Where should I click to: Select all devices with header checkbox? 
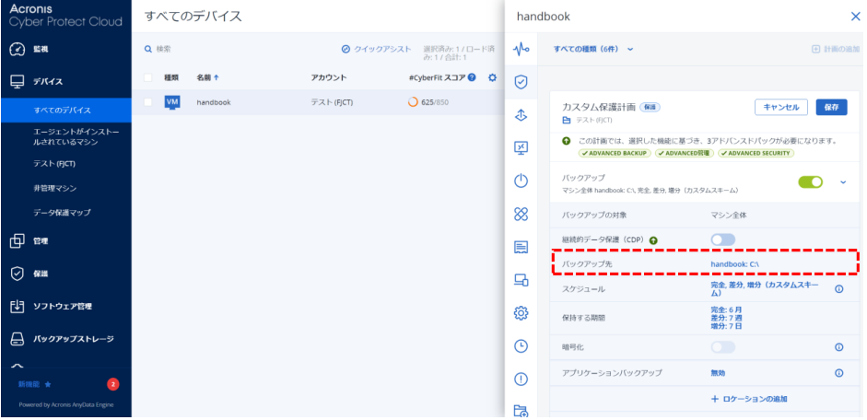[x=148, y=77]
